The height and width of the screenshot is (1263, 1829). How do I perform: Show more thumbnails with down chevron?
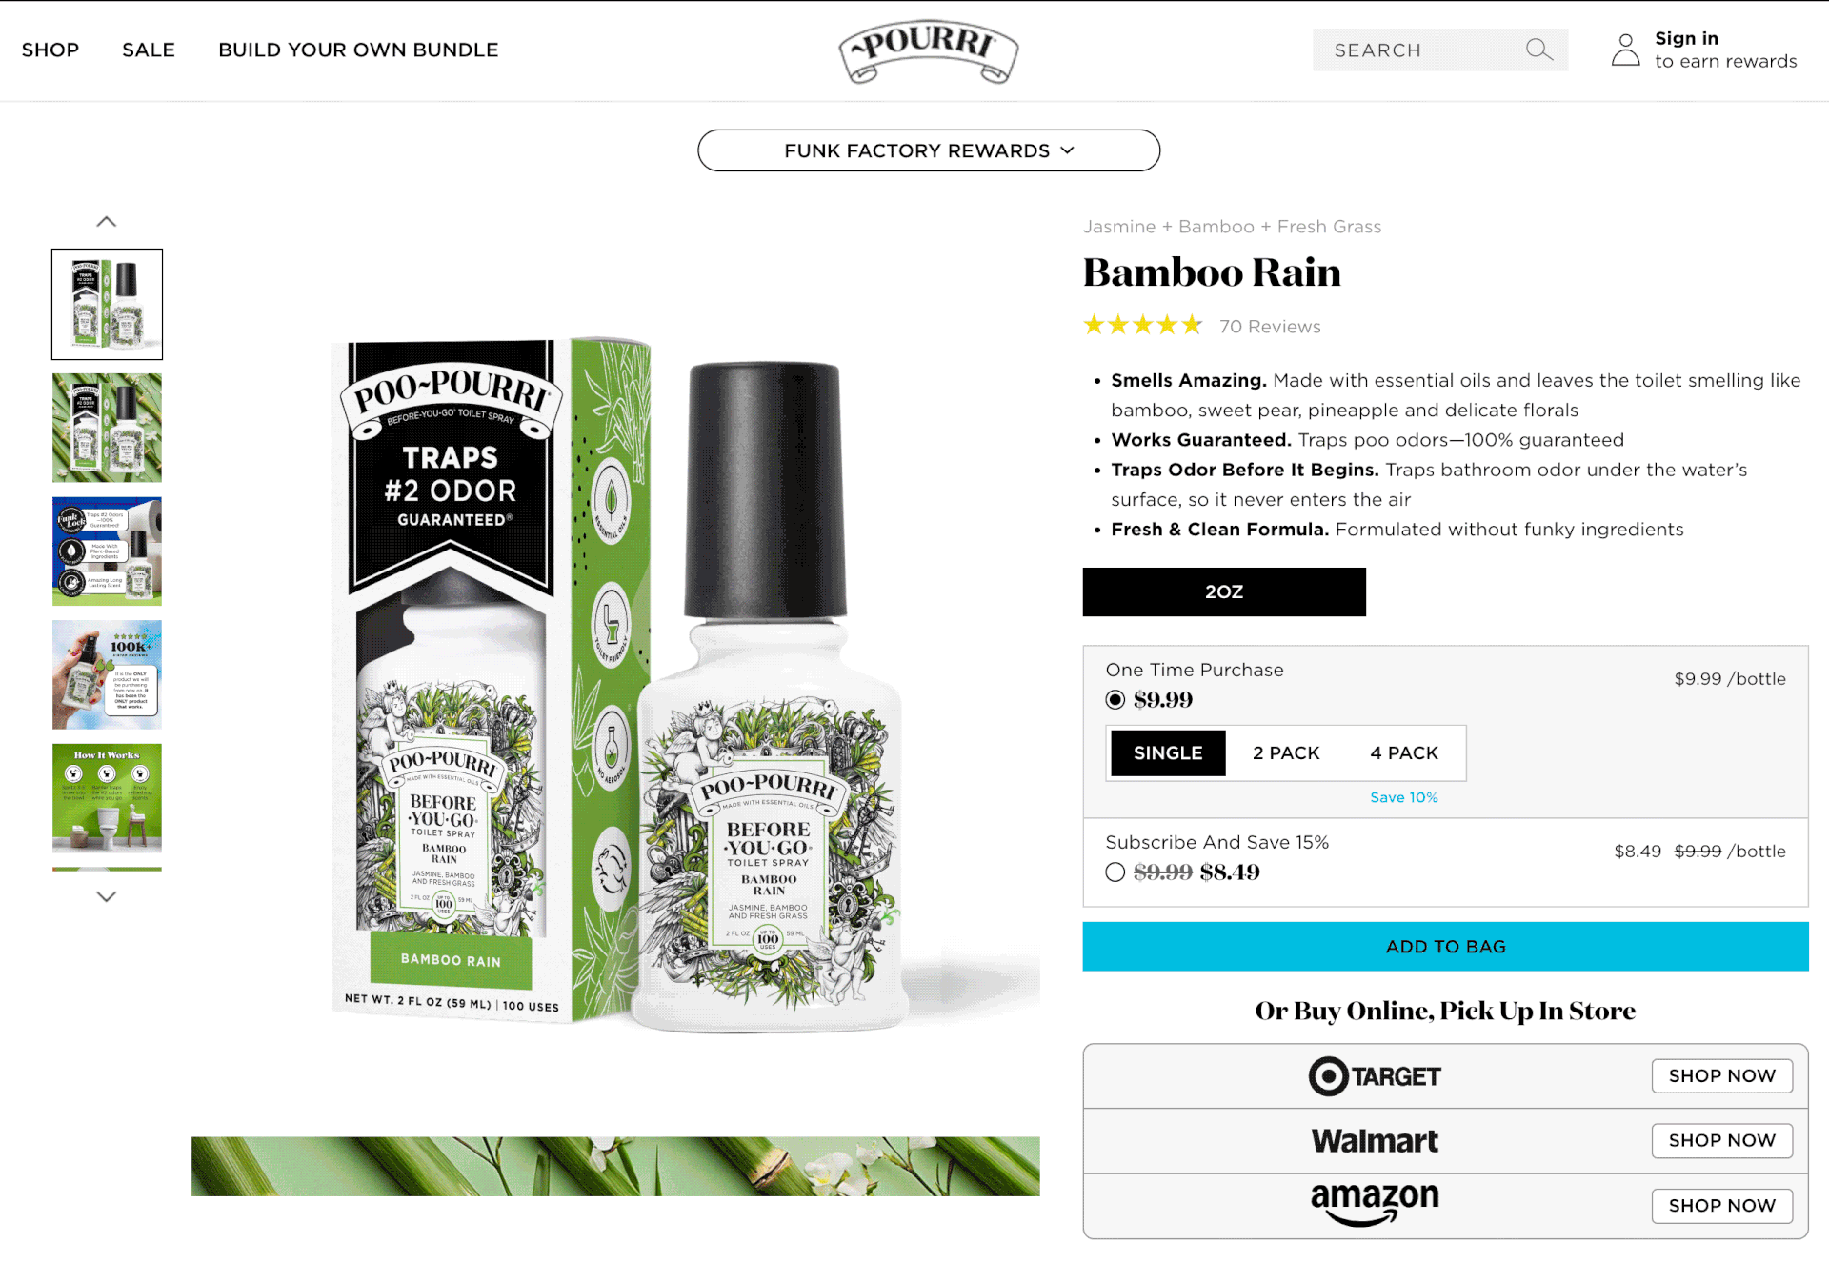click(107, 896)
